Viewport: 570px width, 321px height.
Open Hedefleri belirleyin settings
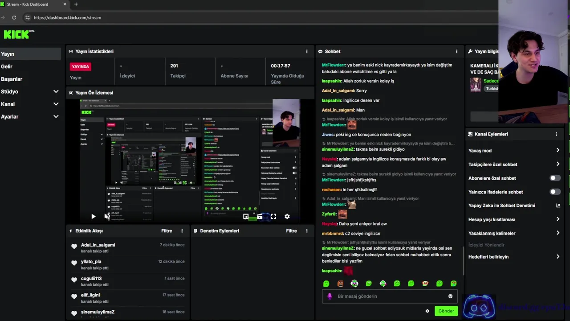coord(514,257)
